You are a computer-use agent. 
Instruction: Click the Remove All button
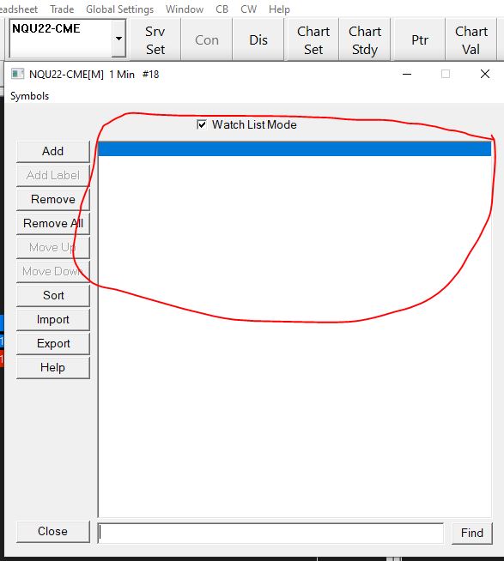[x=53, y=223]
